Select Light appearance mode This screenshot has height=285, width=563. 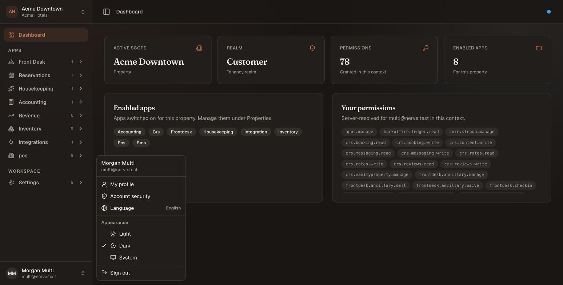click(141, 234)
